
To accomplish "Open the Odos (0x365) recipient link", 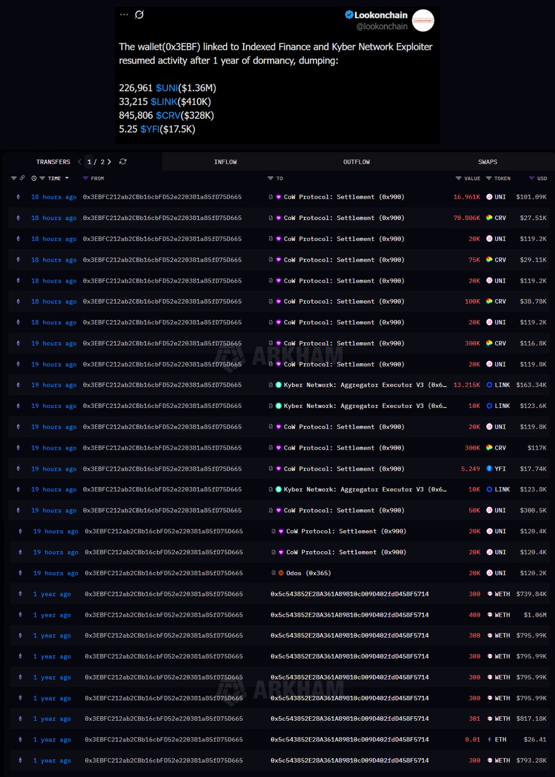I will tap(309, 573).
